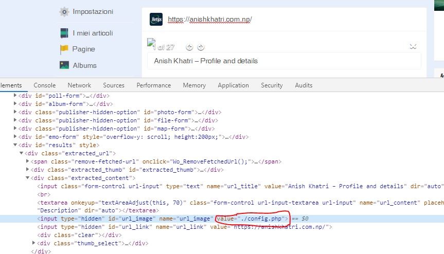444x254 pixels.
Task: Select the hidden url_link input line
Action: click(x=185, y=227)
